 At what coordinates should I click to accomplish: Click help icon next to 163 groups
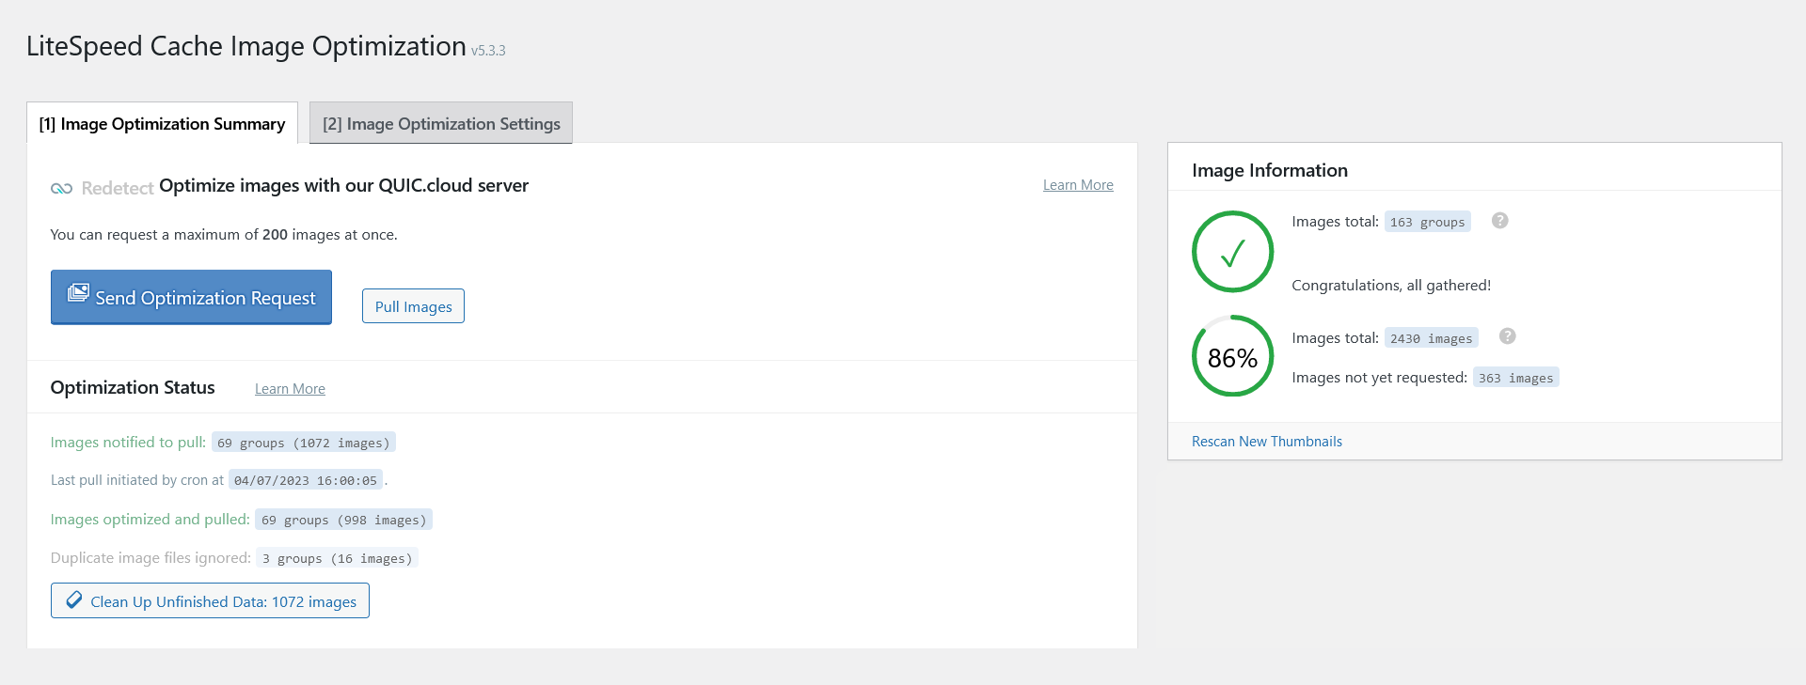[1500, 221]
